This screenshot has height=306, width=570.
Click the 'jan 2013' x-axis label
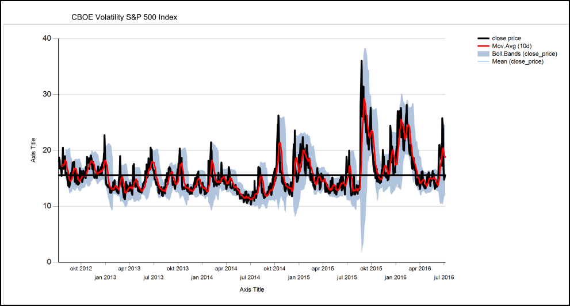click(x=105, y=277)
